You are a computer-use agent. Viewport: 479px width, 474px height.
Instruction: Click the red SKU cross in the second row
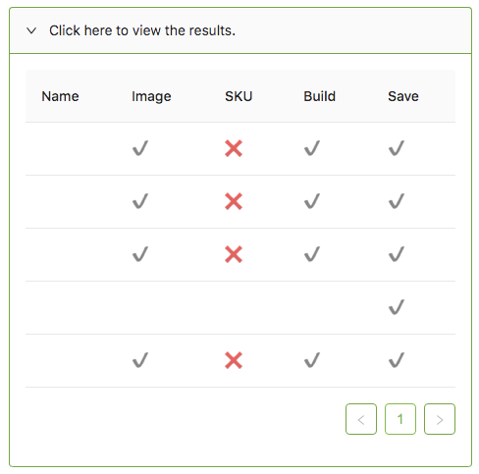(234, 201)
